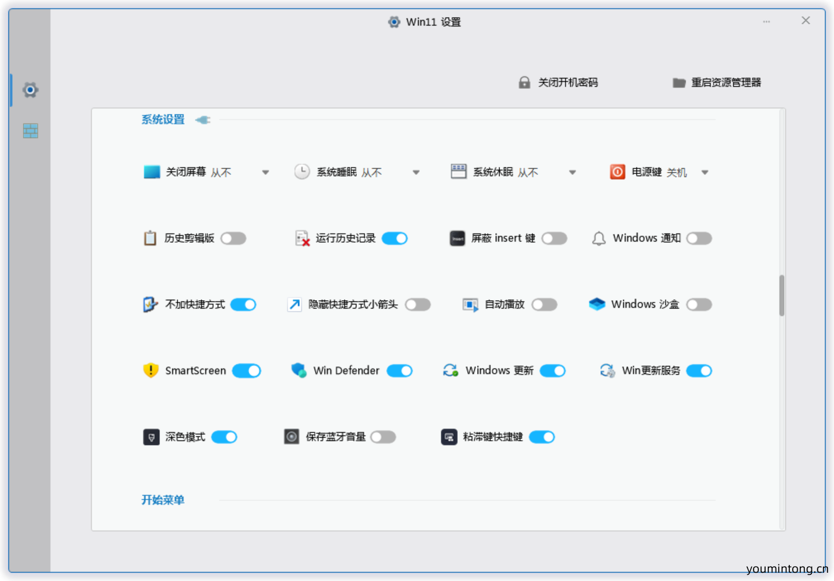Expand the 系统睡眠 dropdown arrow
834x581 pixels.
[x=416, y=173]
